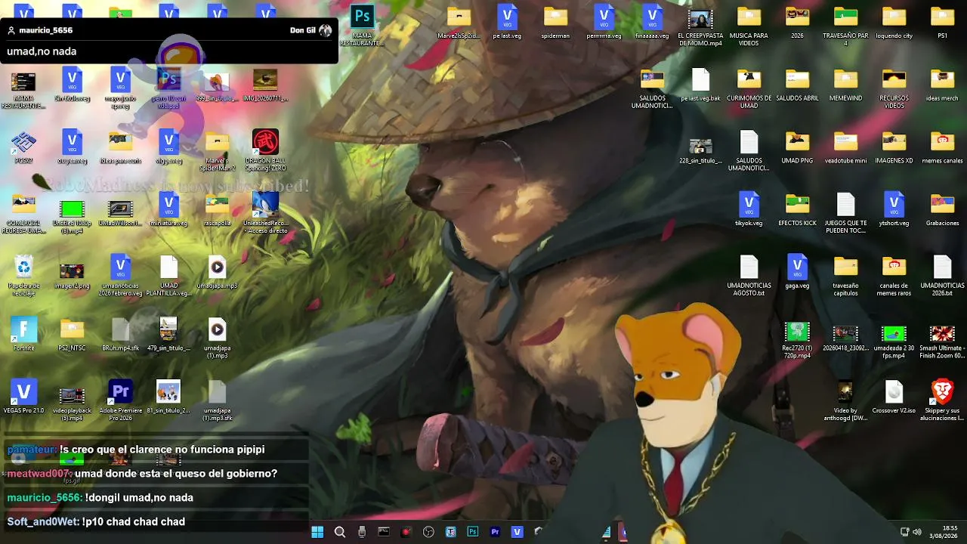This screenshot has width=967, height=544.
Task: Select the folder named 2026
Action: coord(797,21)
